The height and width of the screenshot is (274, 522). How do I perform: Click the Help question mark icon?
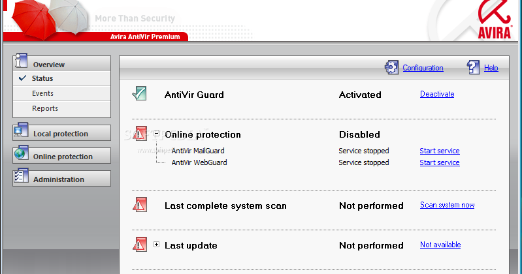pos(473,67)
